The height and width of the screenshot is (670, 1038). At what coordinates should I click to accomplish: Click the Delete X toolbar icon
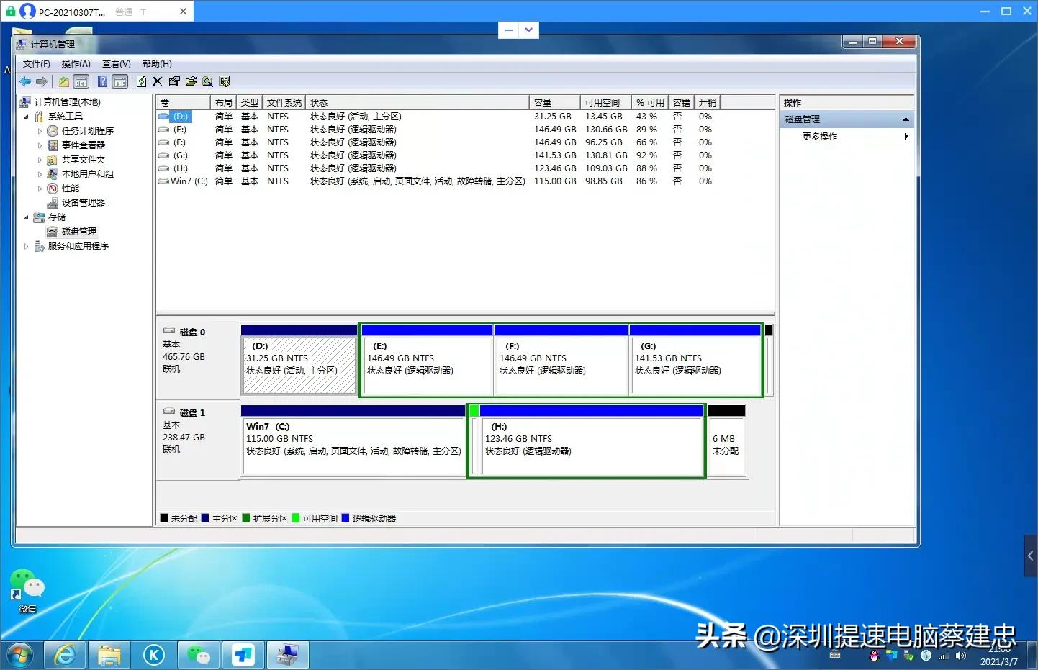pyautogui.click(x=158, y=81)
